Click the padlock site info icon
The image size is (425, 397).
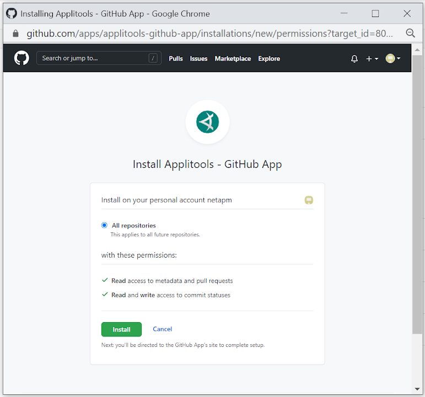coord(15,34)
